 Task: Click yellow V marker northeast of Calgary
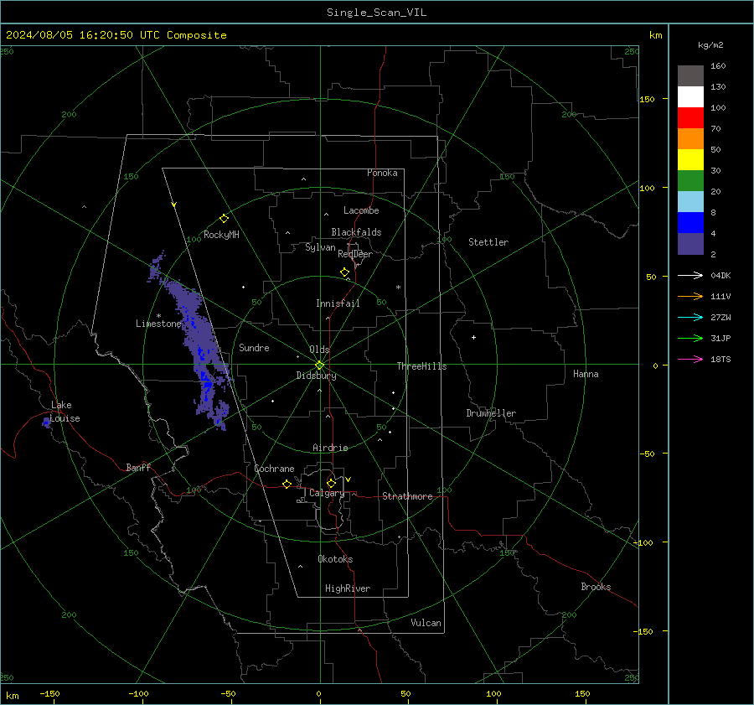coord(349,480)
